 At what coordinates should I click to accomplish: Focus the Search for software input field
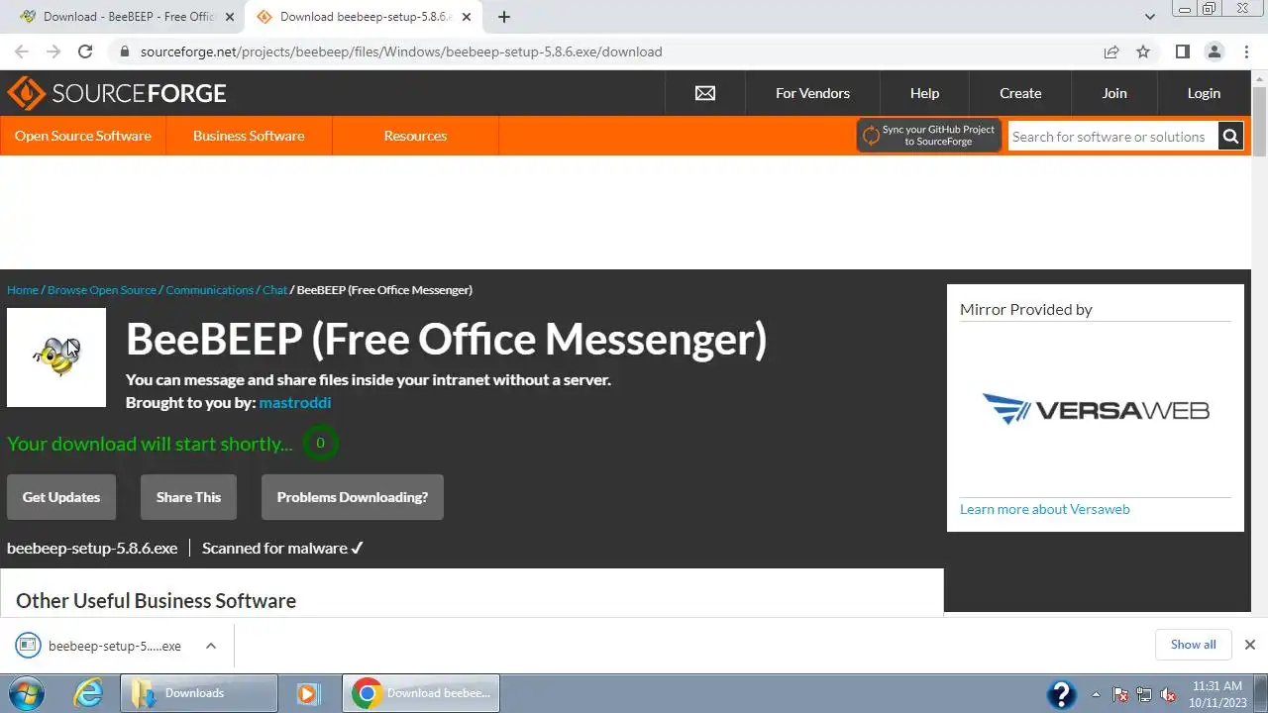coord(1112,137)
